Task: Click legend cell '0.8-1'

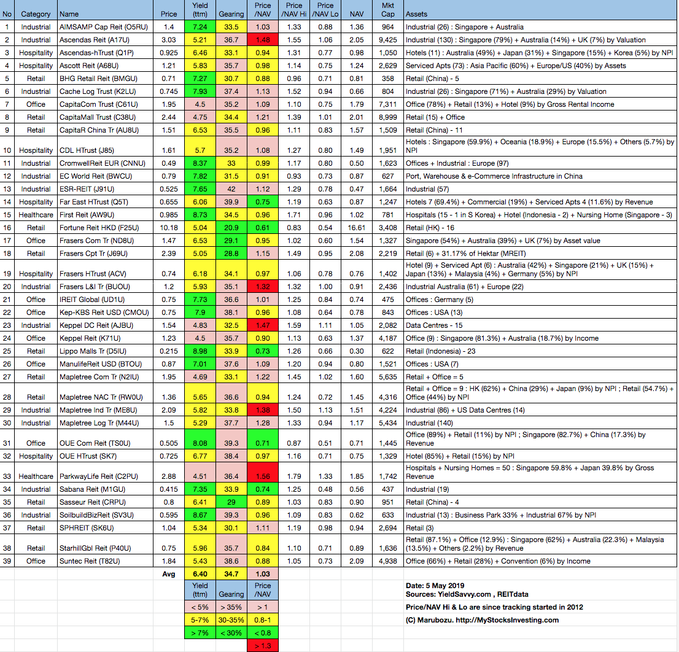Action: pos(262,620)
